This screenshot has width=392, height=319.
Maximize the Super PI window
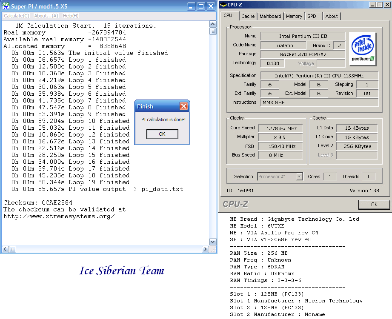coord(201,6)
